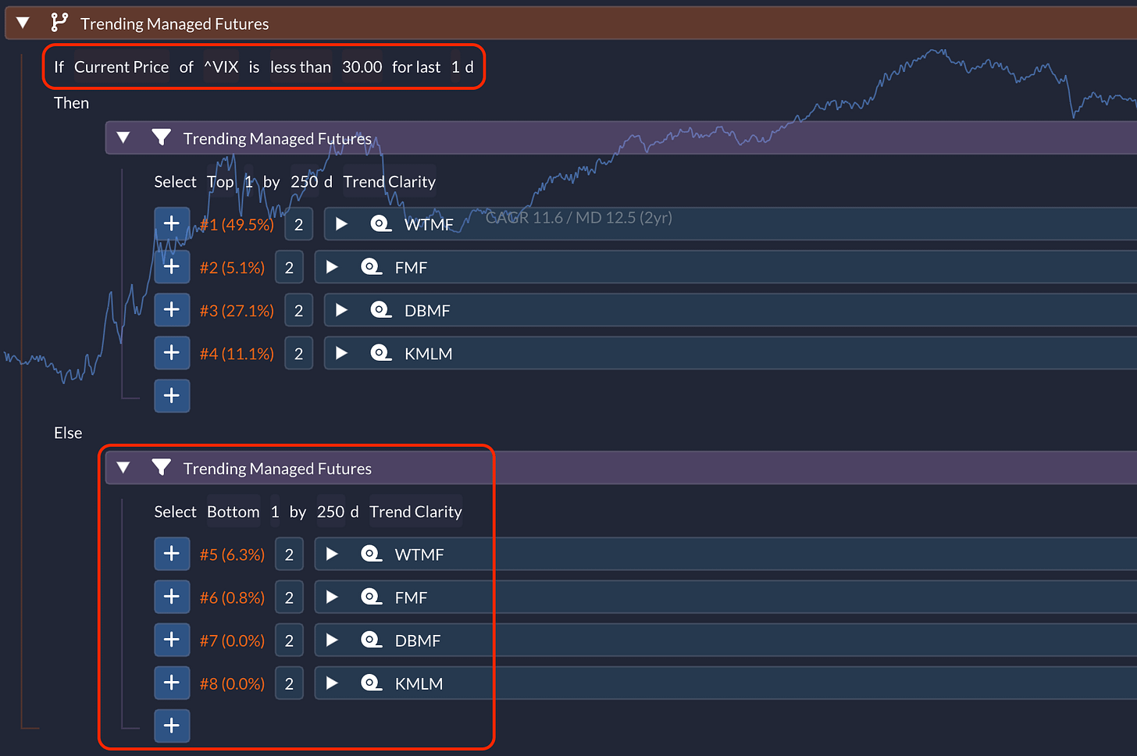
Task: Edit the count 1 after Bottom
Action: click(x=275, y=512)
